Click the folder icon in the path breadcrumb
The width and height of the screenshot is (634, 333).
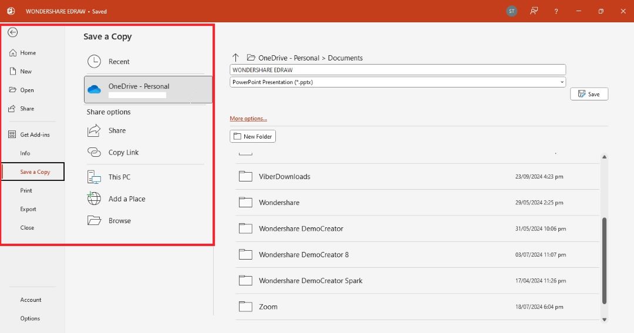coord(251,58)
